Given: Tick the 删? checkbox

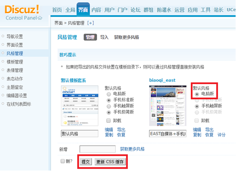Looking at the screenshot, I should click(63, 161).
